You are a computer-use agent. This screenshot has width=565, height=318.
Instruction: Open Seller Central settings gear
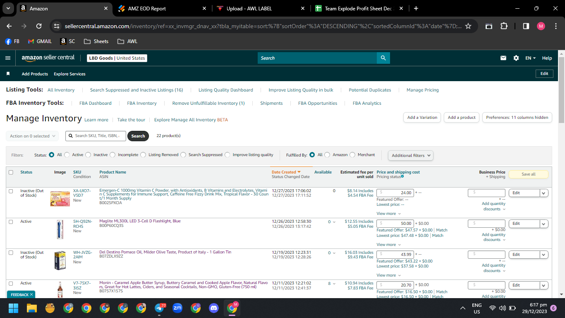(516, 58)
